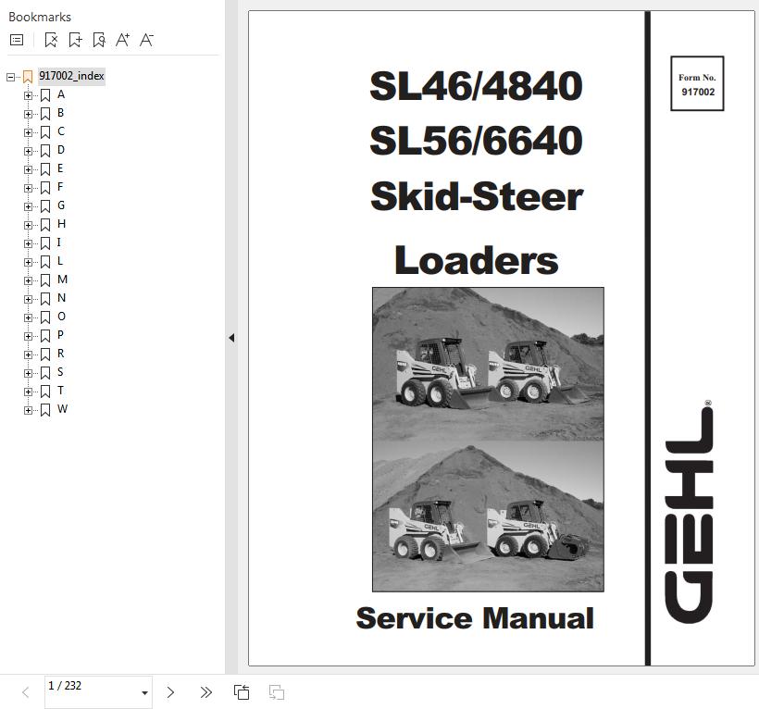Collapse the bookmarks side panel arrow
Viewport: 759px width, 709px height.
tap(231, 338)
